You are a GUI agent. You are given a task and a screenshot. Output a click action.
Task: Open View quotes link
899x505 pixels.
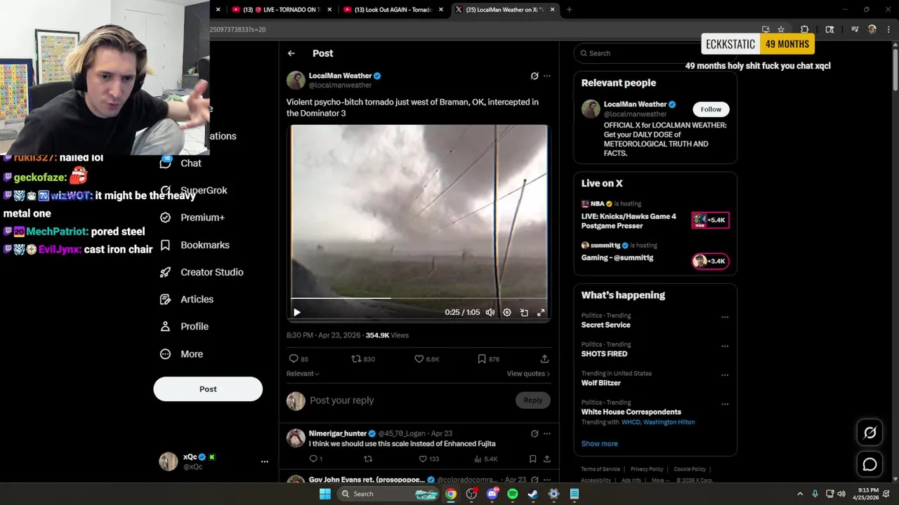pyautogui.click(x=528, y=374)
